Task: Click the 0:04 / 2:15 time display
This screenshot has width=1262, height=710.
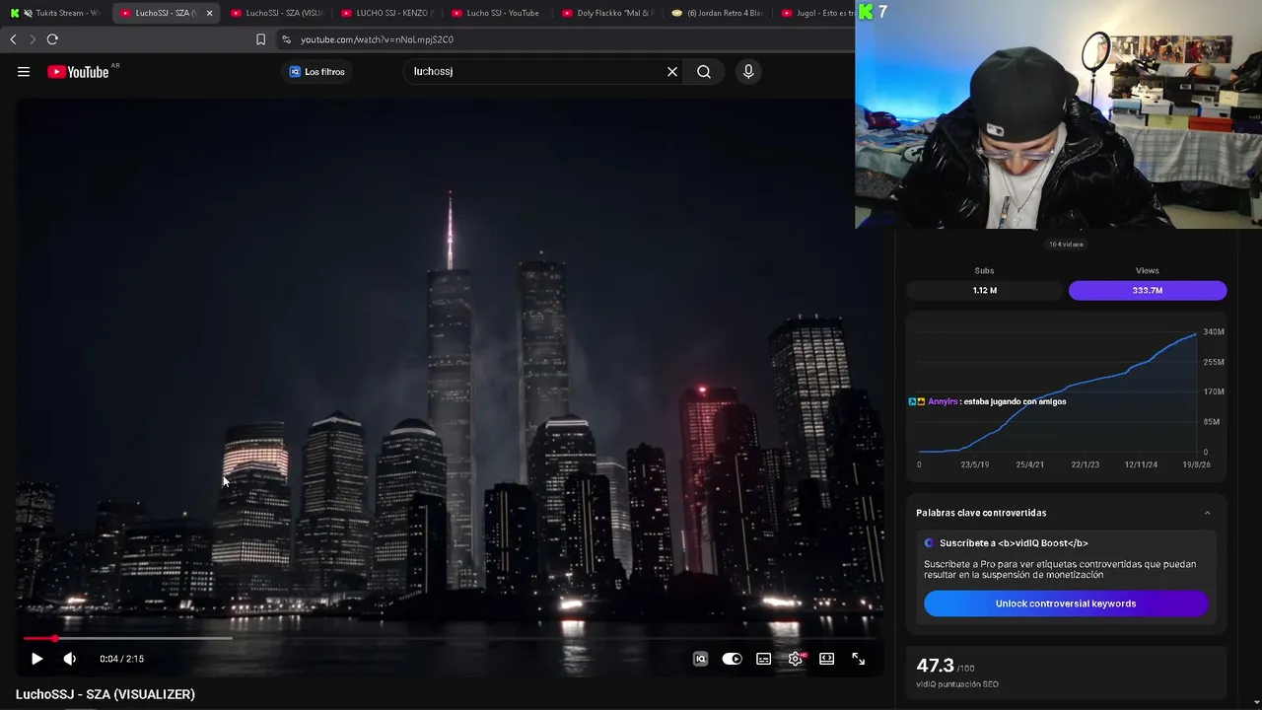Action: point(121,659)
